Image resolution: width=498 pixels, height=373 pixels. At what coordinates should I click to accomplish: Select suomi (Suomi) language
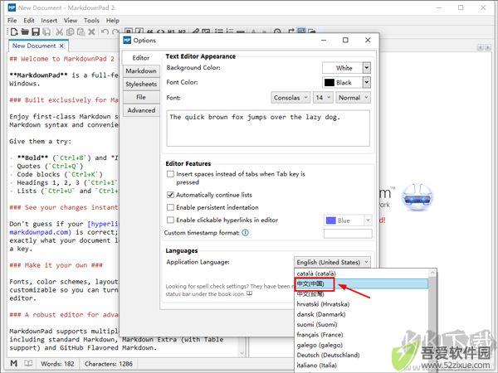pyautogui.click(x=361, y=324)
